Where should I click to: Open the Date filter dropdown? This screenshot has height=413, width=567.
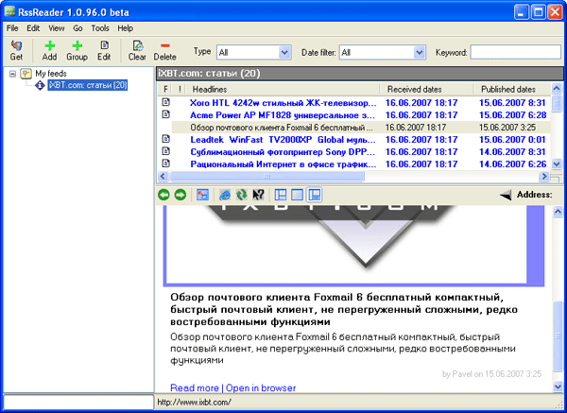click(x=419, y=52)
